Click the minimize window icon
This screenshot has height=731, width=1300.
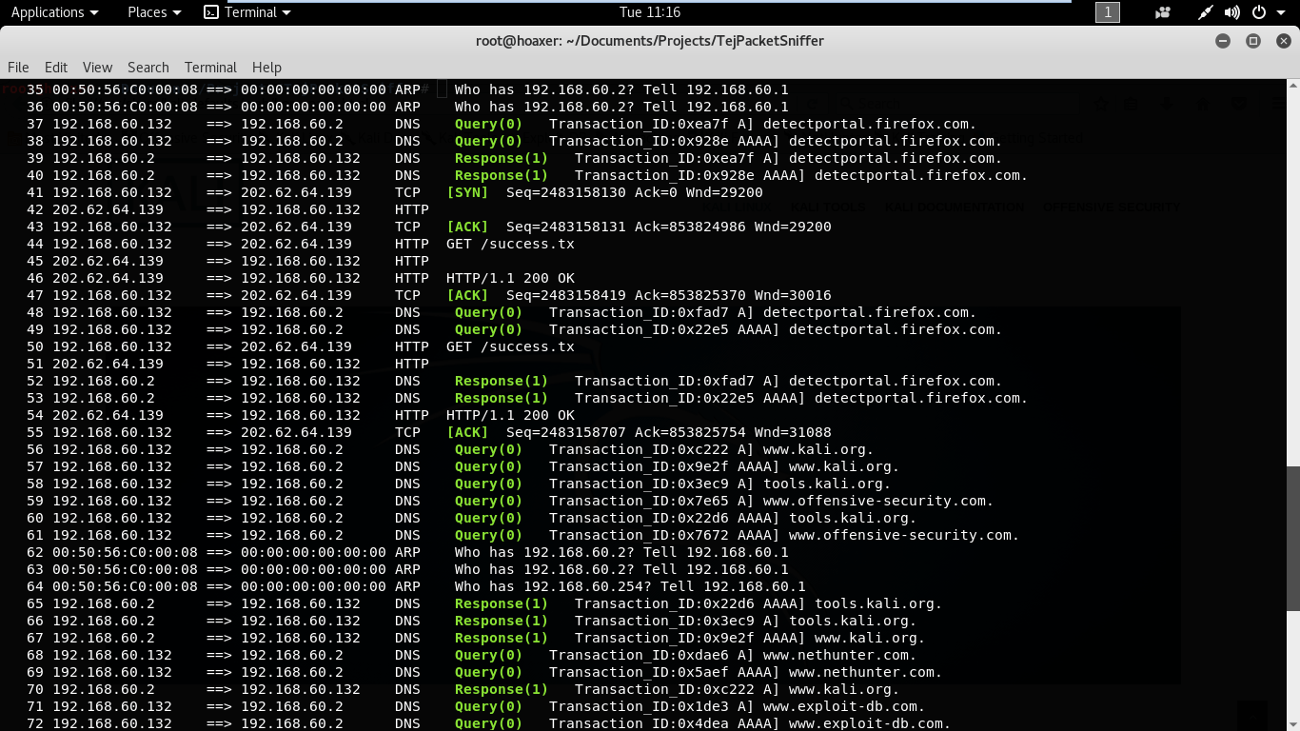click(x=1224, y=41)
